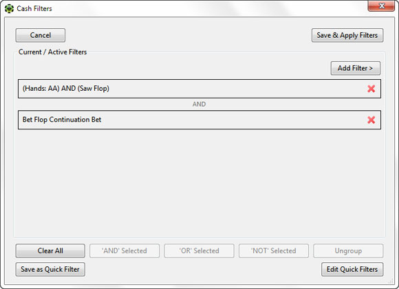This screenshot has width=399, height=289.
Task: Click the AND operator between filters
Action: pos(199,104)
